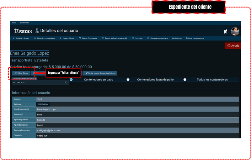This screenshot has width=251, height=160.
Task: Click the 05/05/2025 date input field
Action: click(38, 83)
